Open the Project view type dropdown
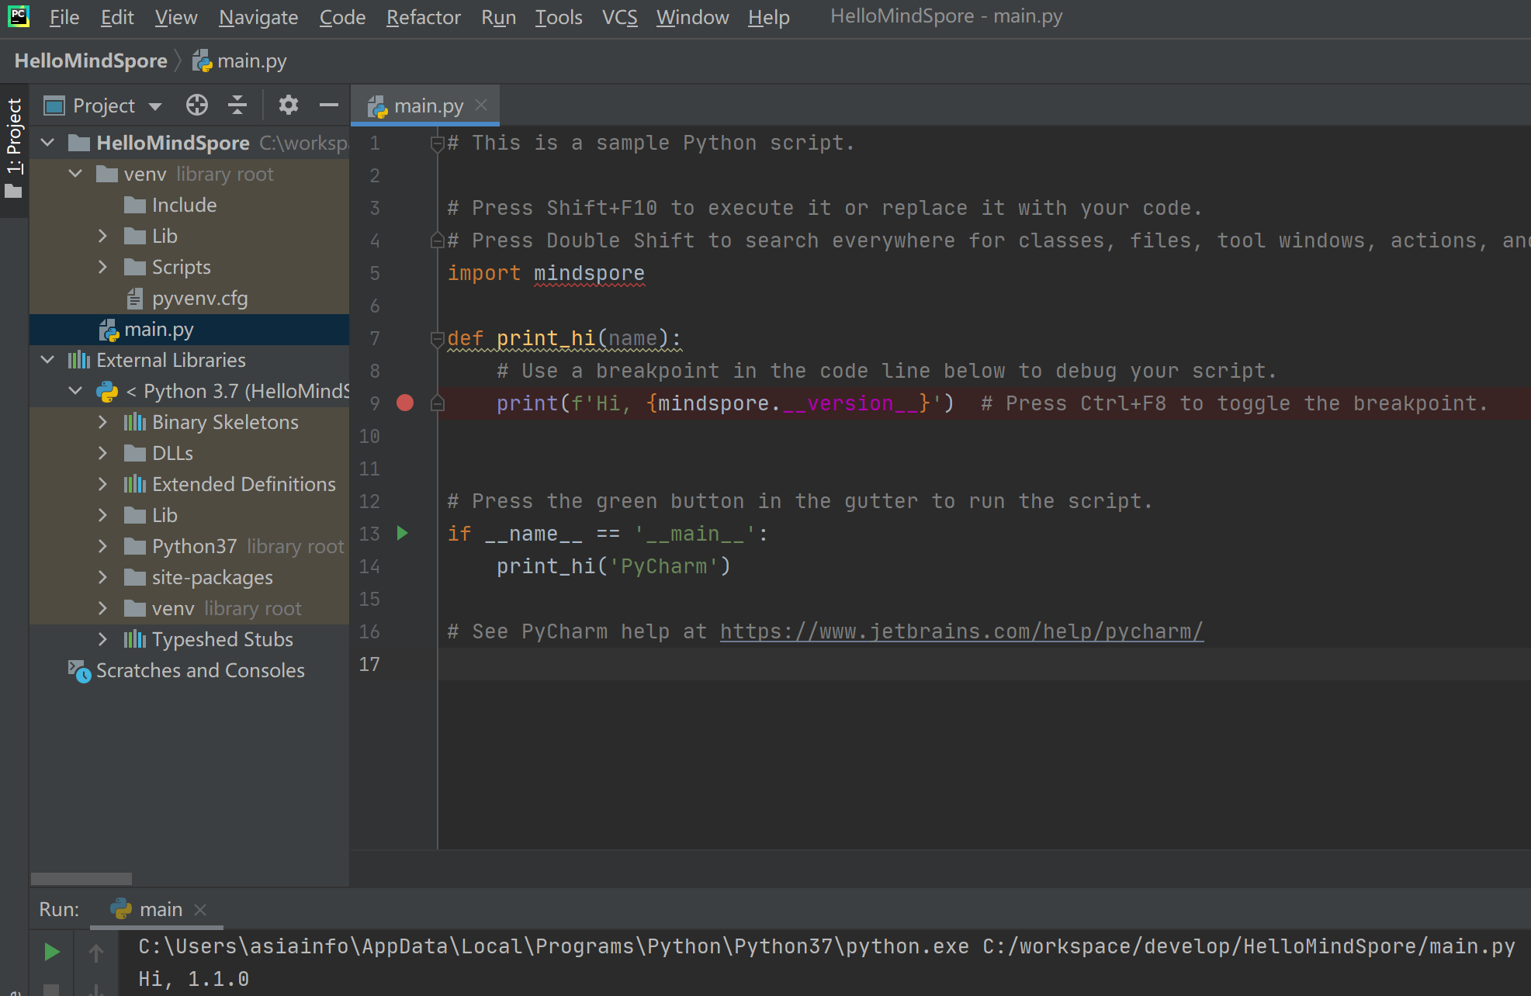 pyautogui.click(x=155, y=106)
